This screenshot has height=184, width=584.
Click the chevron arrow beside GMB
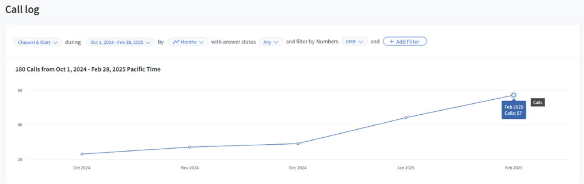360,42
